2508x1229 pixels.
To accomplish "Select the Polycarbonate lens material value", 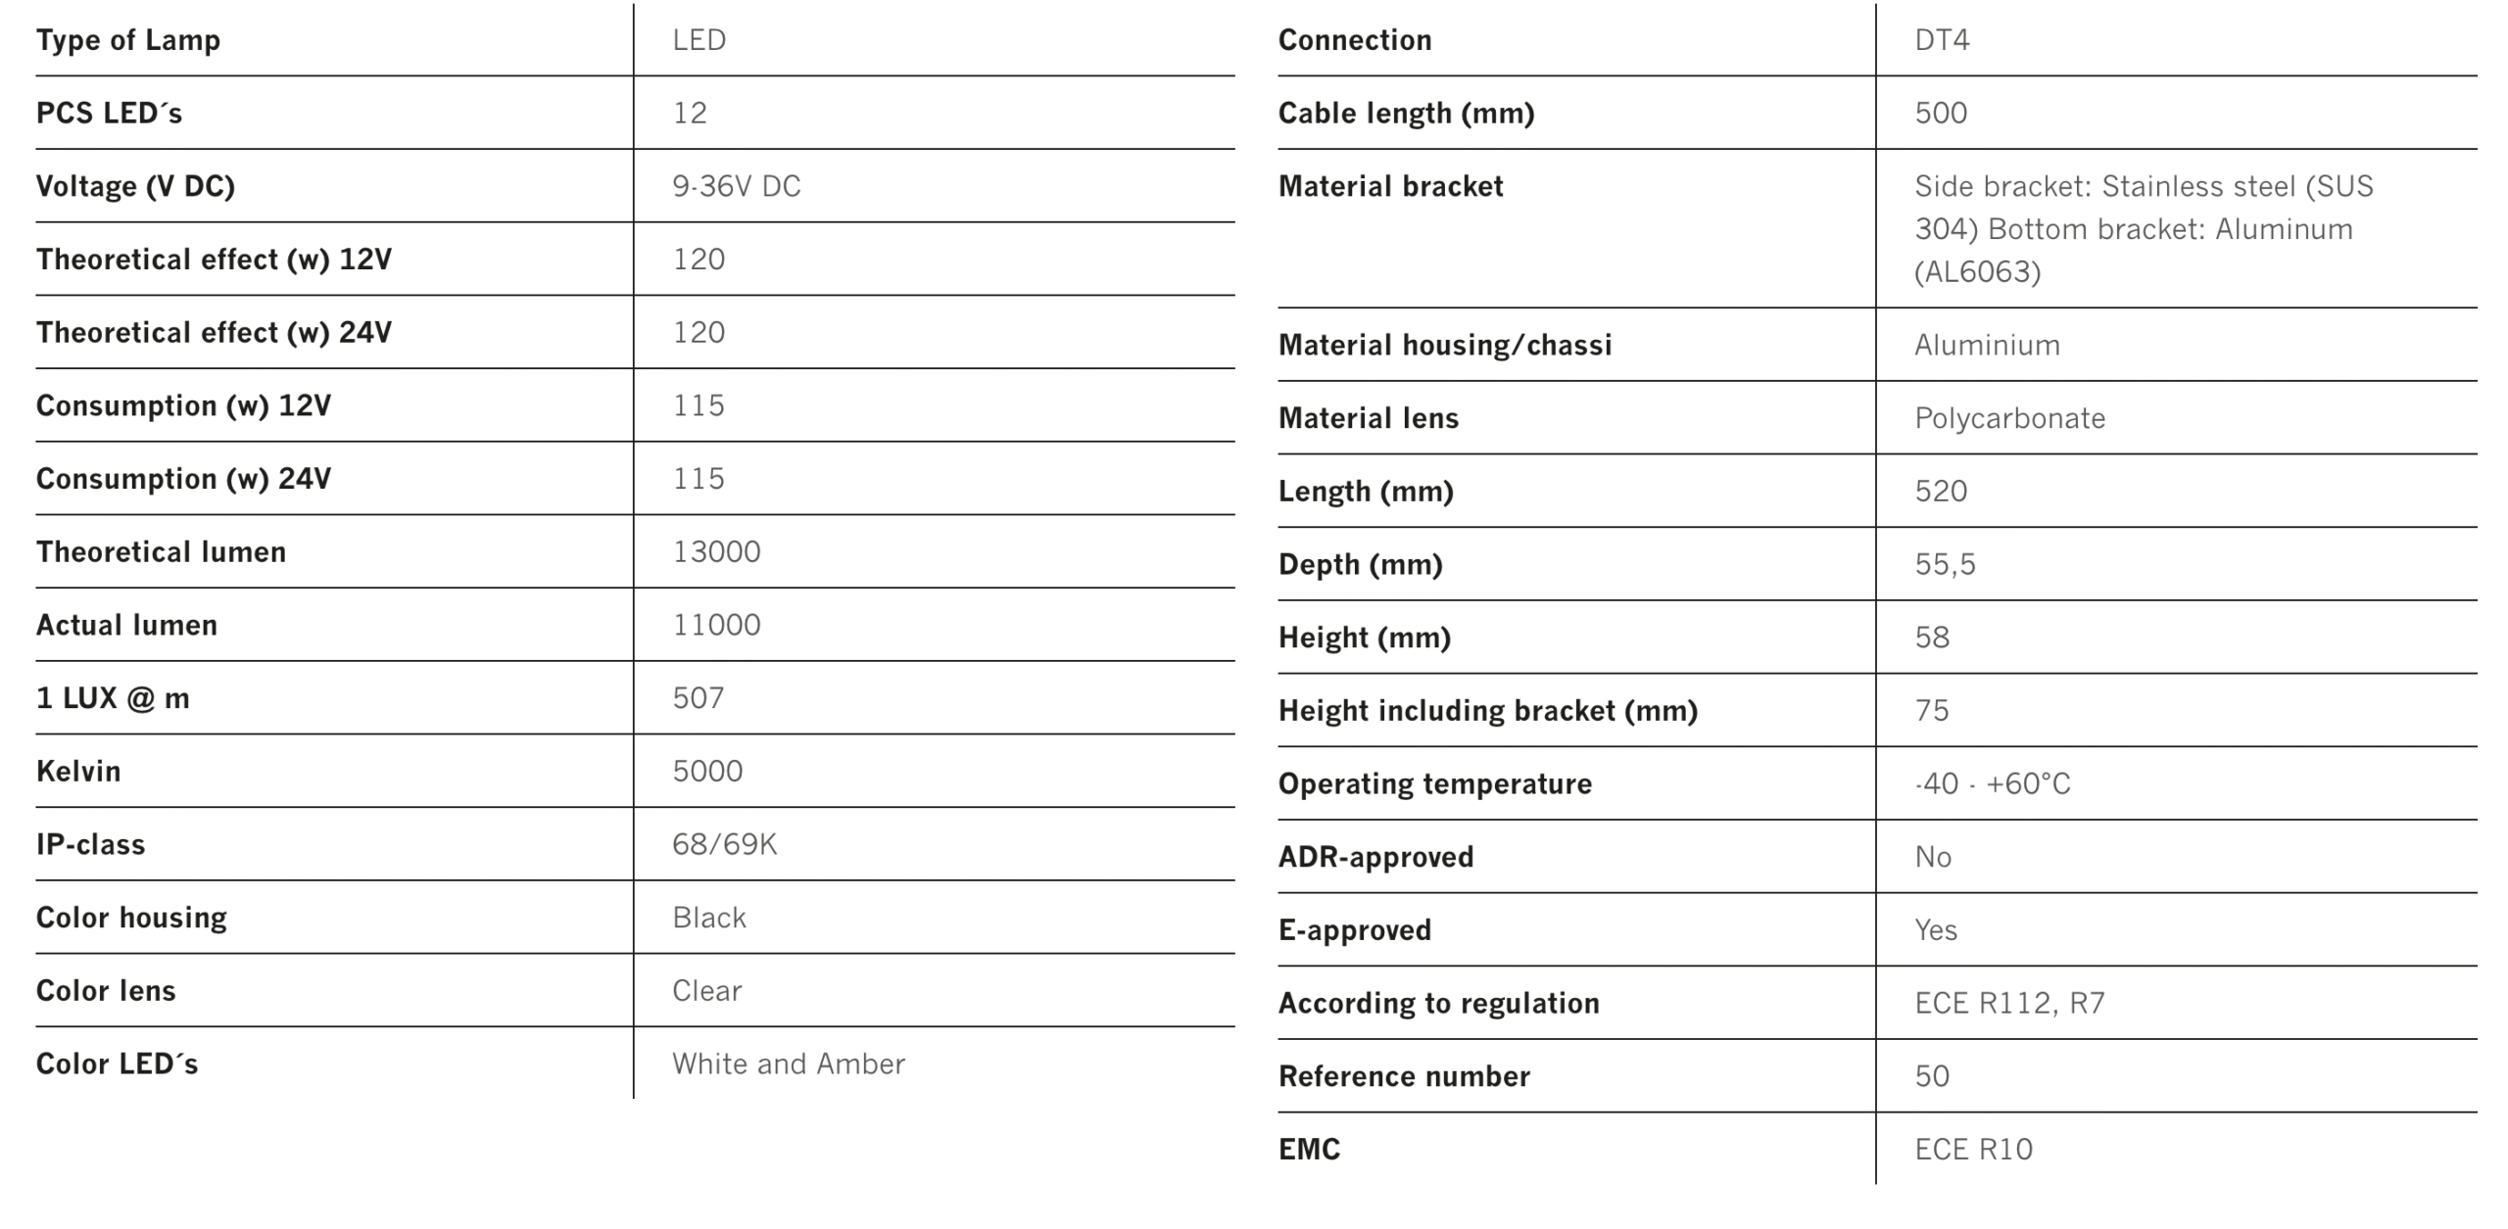I will (x=2009, y=418).
